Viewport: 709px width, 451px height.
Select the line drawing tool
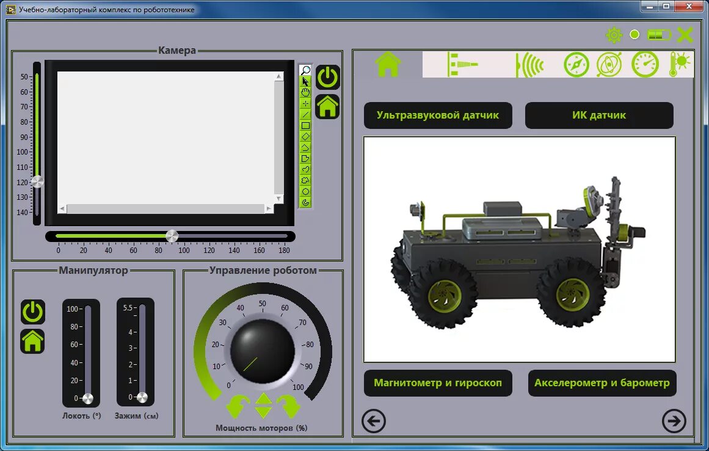[306, 114]
